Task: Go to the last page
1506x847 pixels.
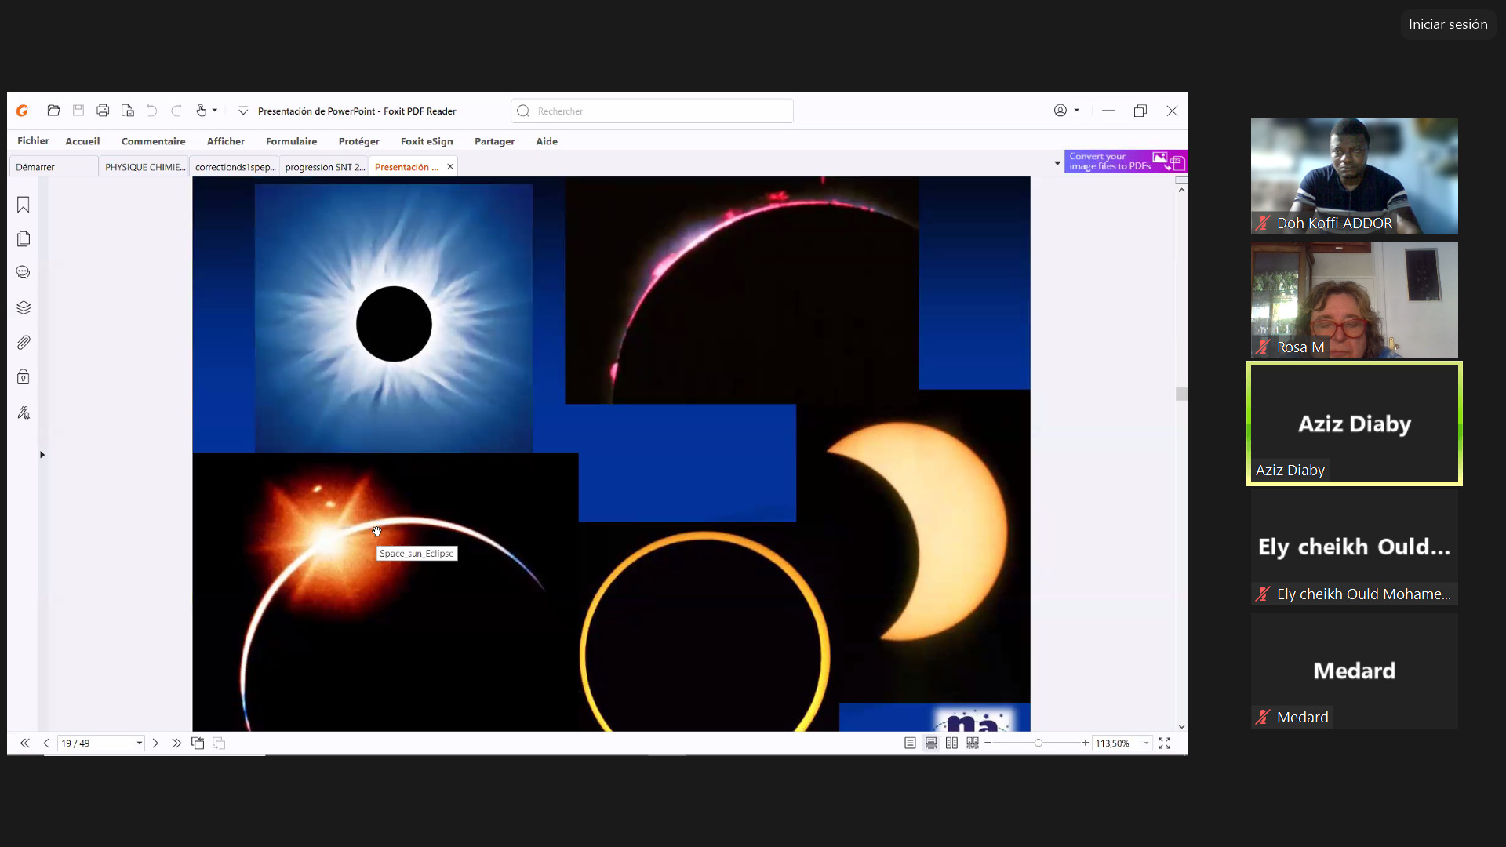Action: 176,743
